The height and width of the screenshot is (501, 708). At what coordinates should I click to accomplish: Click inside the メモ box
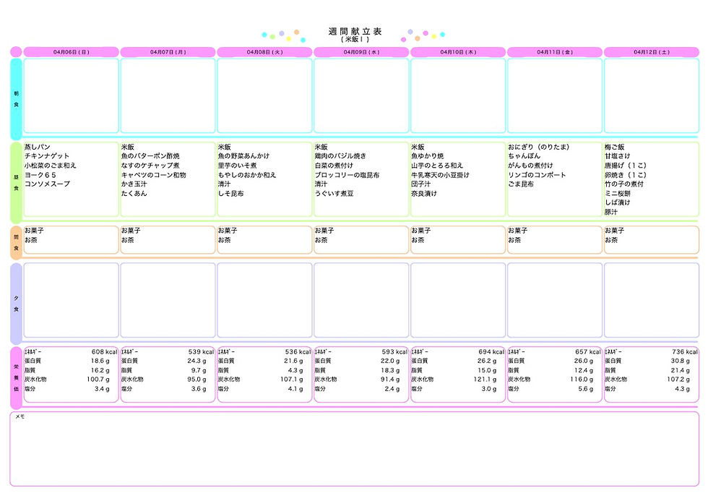click(x=355, y=449)
